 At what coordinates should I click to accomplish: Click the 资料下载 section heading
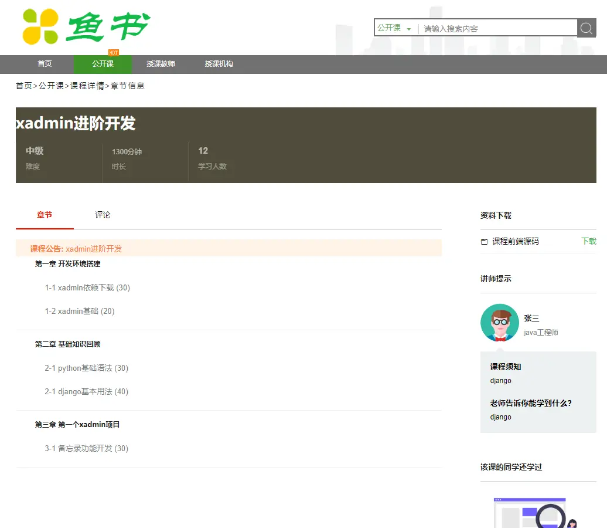click(496, 215)
